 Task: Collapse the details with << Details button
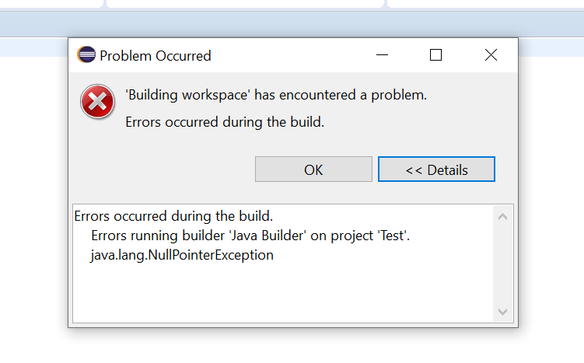point(436,169)
